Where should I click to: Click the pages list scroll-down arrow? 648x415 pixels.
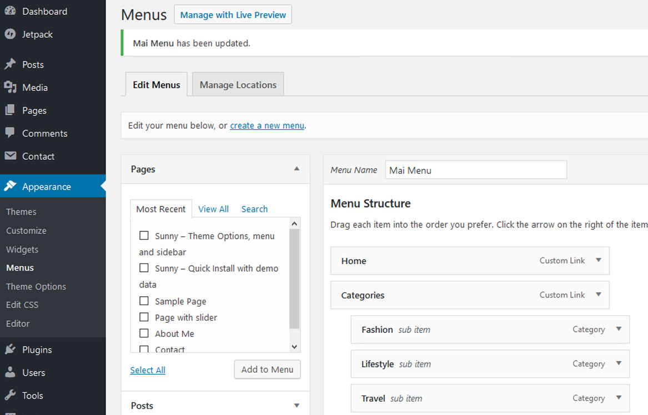pyautogui.click(x=294, y=347)
